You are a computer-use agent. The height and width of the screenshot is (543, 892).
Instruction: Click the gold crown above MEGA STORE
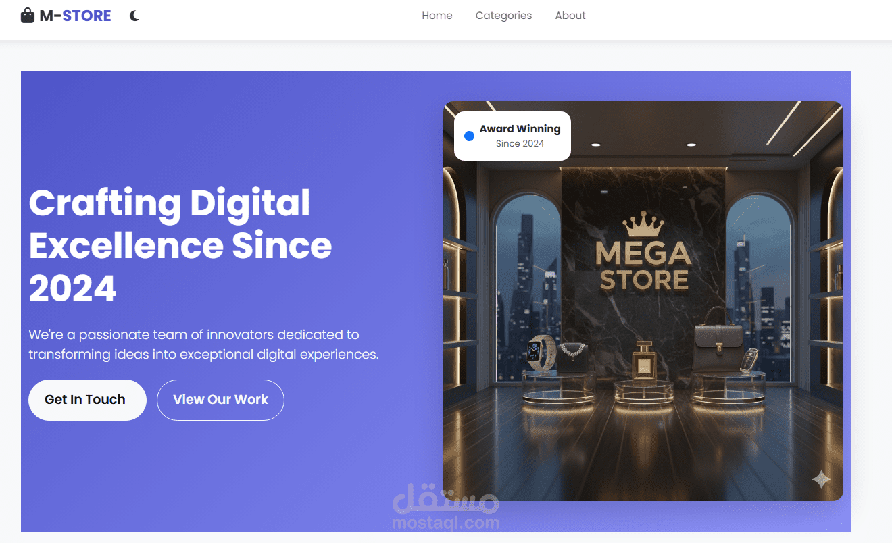pos(643,225)
